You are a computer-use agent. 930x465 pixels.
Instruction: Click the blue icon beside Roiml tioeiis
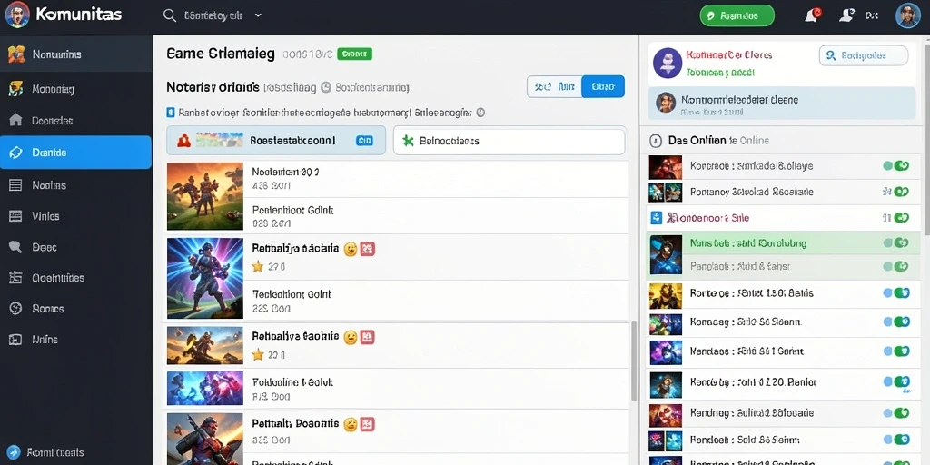[x=15, y=452]
